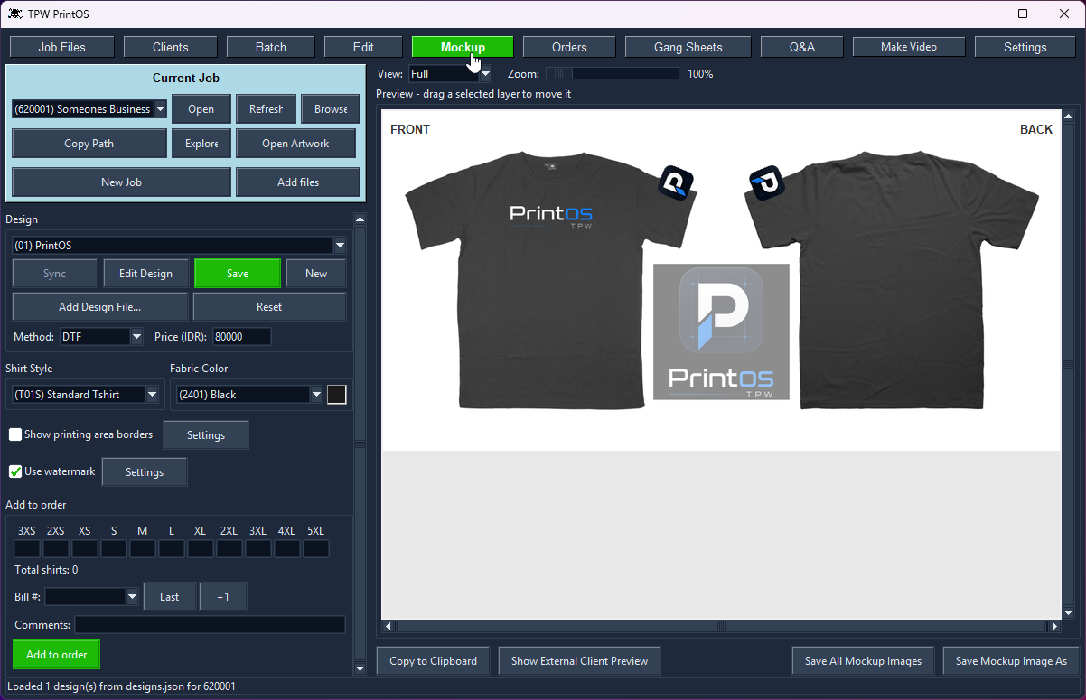Screen dimensions: 1086x700
Task: Open watermark Settings button
Action: [145, 471]
